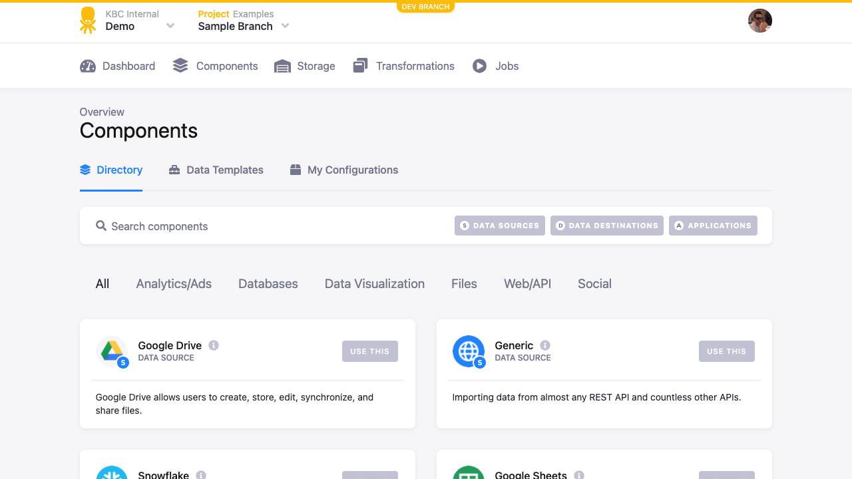Click Use This for Generic
This screenshot has height=479, width=852.
727,351
